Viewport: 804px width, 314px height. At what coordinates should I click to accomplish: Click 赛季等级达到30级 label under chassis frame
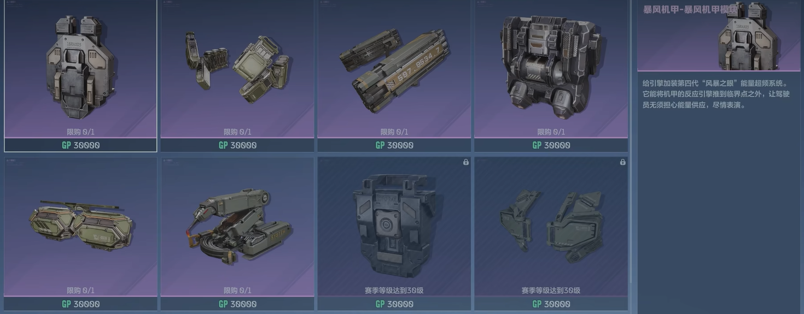[394, 291]
